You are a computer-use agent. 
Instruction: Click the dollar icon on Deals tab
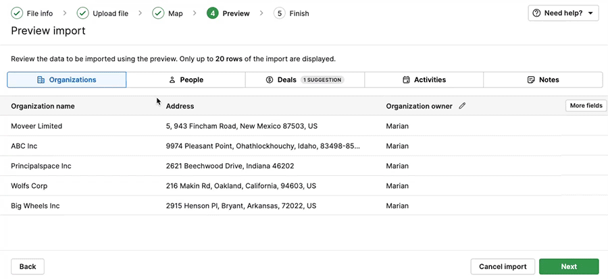tap(270, 80)
